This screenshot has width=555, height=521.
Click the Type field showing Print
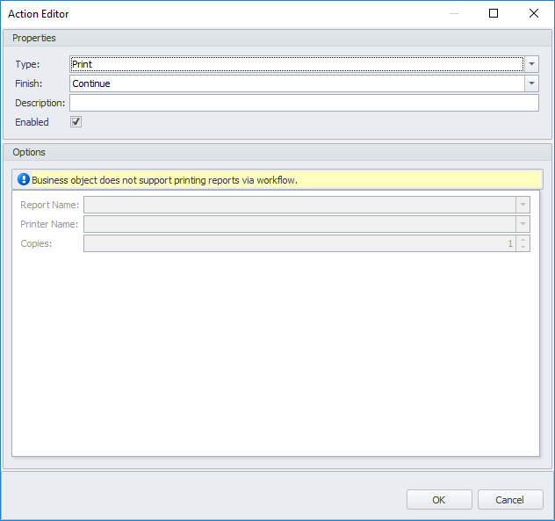(x=297, y=64)
